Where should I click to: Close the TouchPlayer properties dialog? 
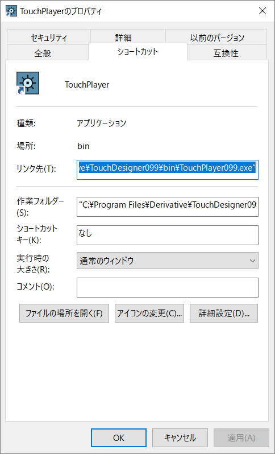click(x=262, y=11)
